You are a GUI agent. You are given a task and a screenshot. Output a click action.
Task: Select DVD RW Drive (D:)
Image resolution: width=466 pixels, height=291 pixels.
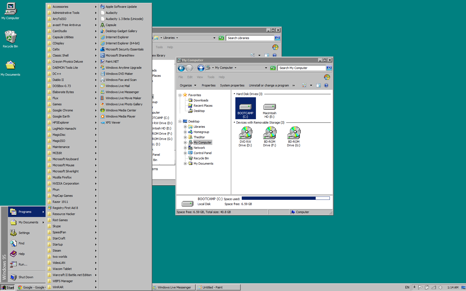tap(245, 137)
